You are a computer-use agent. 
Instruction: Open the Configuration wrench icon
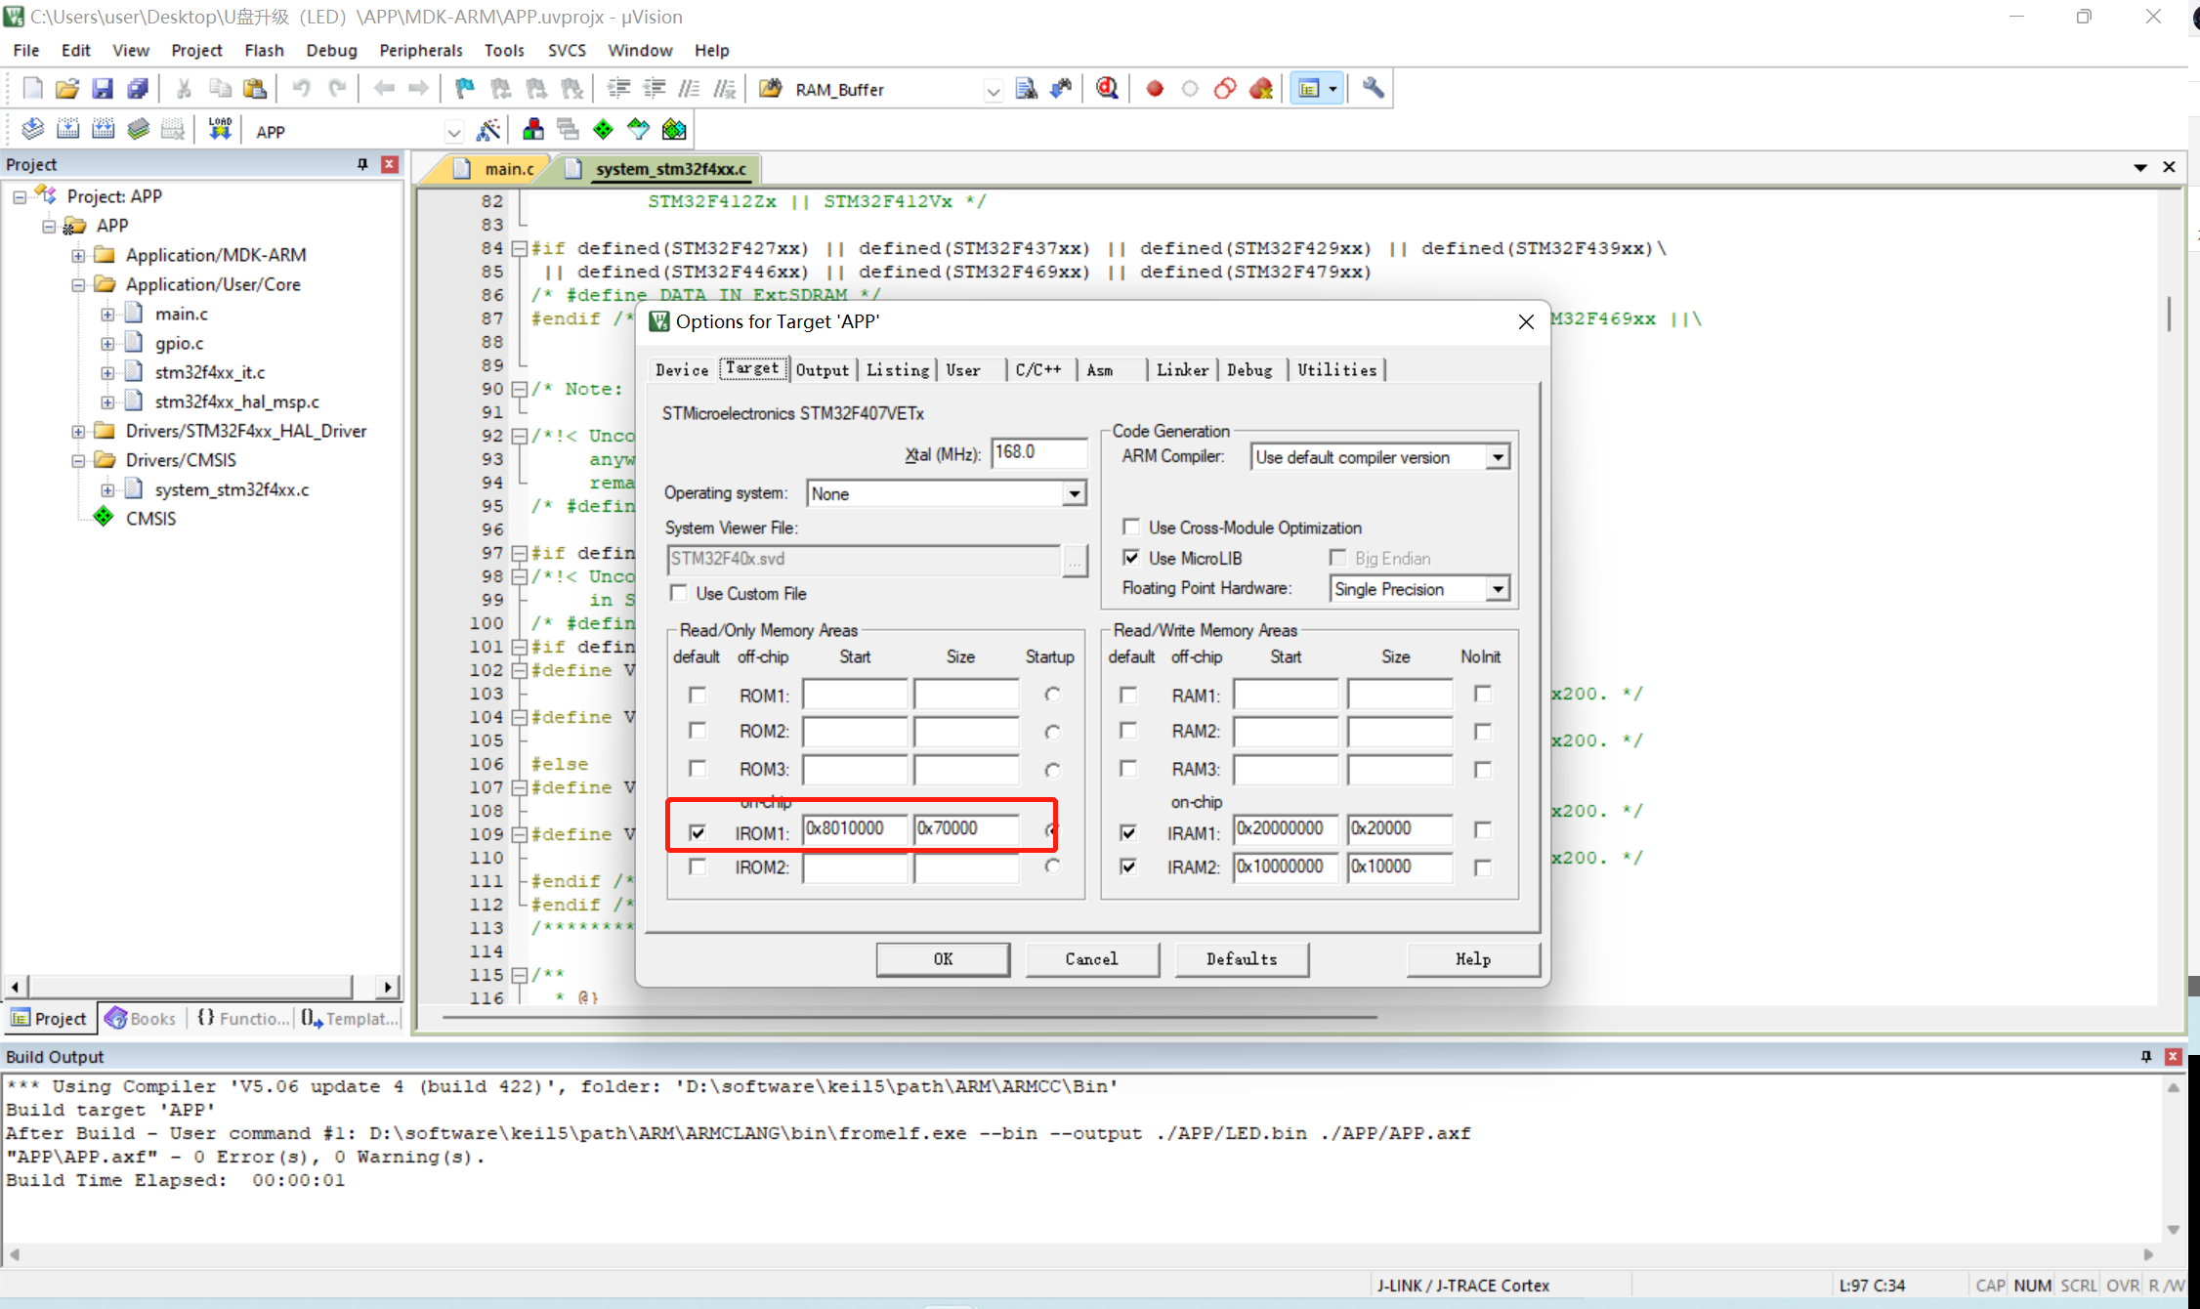pyautogui.click(x=1372, y=88)
